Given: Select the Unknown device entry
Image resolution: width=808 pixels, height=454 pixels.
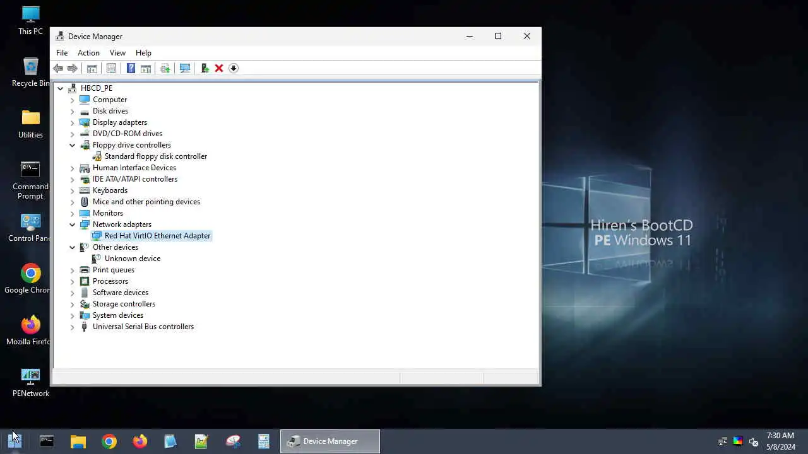Looking at the screenshot, I should [133, 259].
